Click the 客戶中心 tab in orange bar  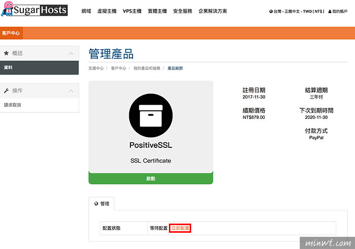pos(11,33)
